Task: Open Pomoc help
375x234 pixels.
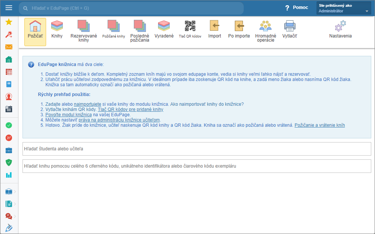Action: [296, 8]
